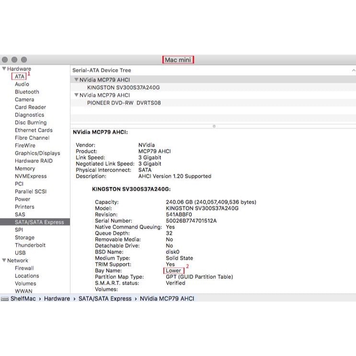
Task: Select Camera in the sidebar
Action: [x=24, y=100]
